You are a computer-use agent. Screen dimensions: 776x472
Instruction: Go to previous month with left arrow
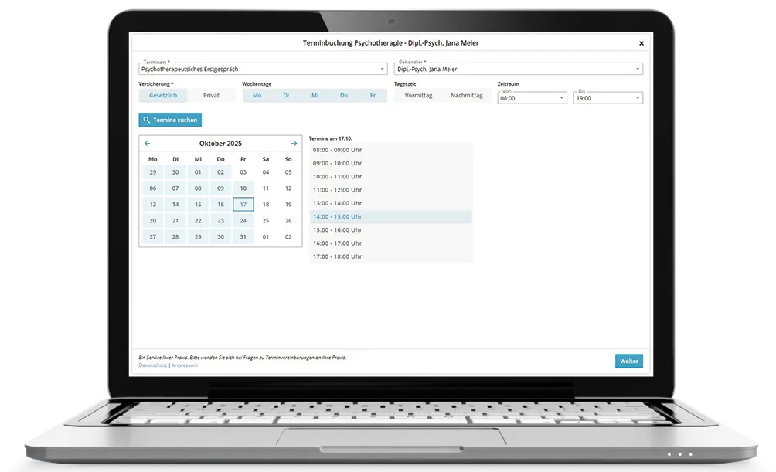148,144
